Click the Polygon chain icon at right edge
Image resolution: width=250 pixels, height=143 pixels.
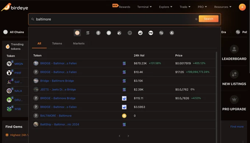click(238, 32)
